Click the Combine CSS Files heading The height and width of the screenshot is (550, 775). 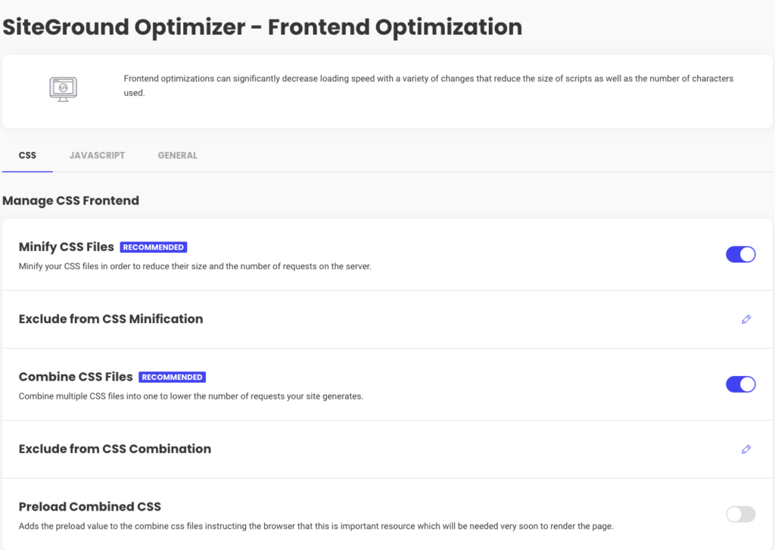click(x=76, y=377)
